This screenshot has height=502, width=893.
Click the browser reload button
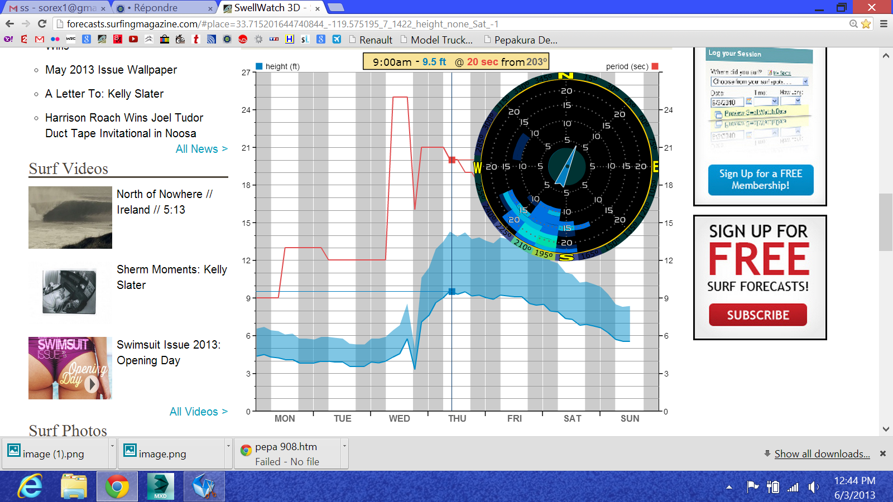click(x=42, y=23)
